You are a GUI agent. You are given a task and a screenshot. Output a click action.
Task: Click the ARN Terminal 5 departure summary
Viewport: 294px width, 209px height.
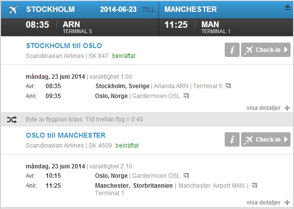(x=77, y=27)
